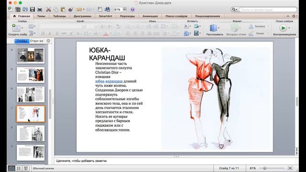Switch to the Диаграммы tab
Screen dimensions: 306x172
(82, 16)
